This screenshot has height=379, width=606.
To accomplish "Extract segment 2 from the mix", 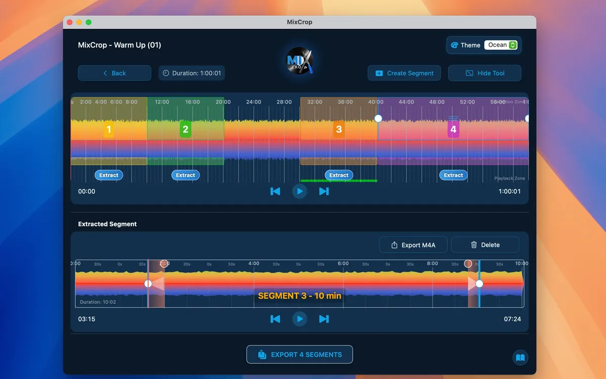I will pos(185,175).
